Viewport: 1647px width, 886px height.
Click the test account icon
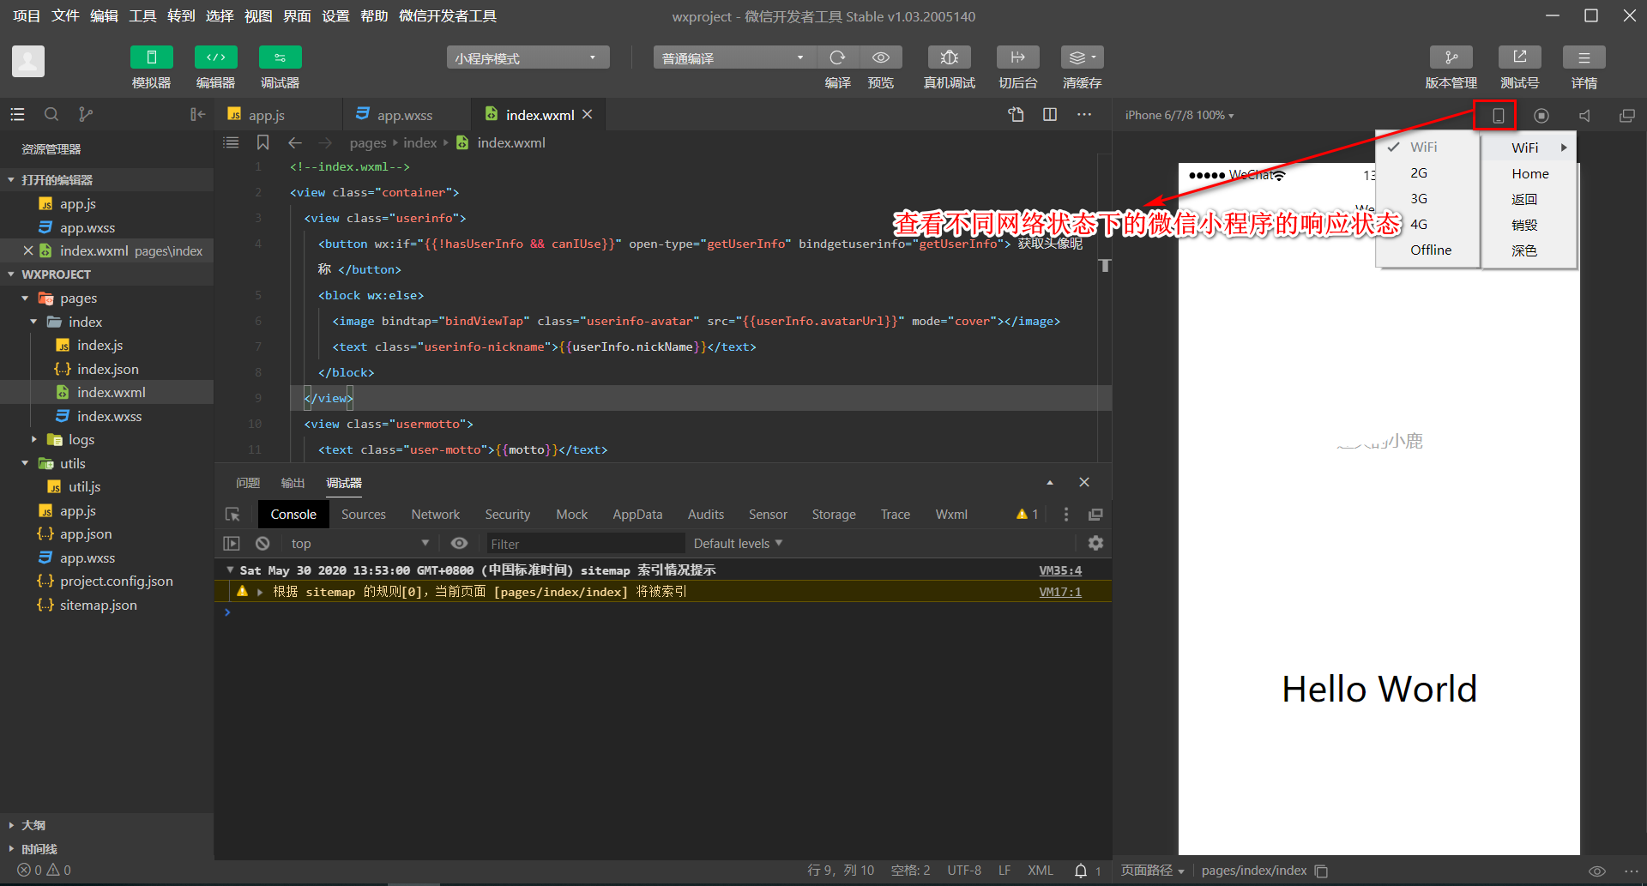pos(1520,57)
